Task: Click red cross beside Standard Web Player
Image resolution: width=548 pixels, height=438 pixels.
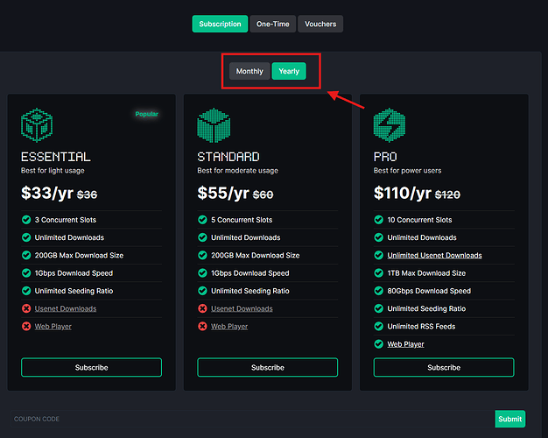Action: click(202, 327)
